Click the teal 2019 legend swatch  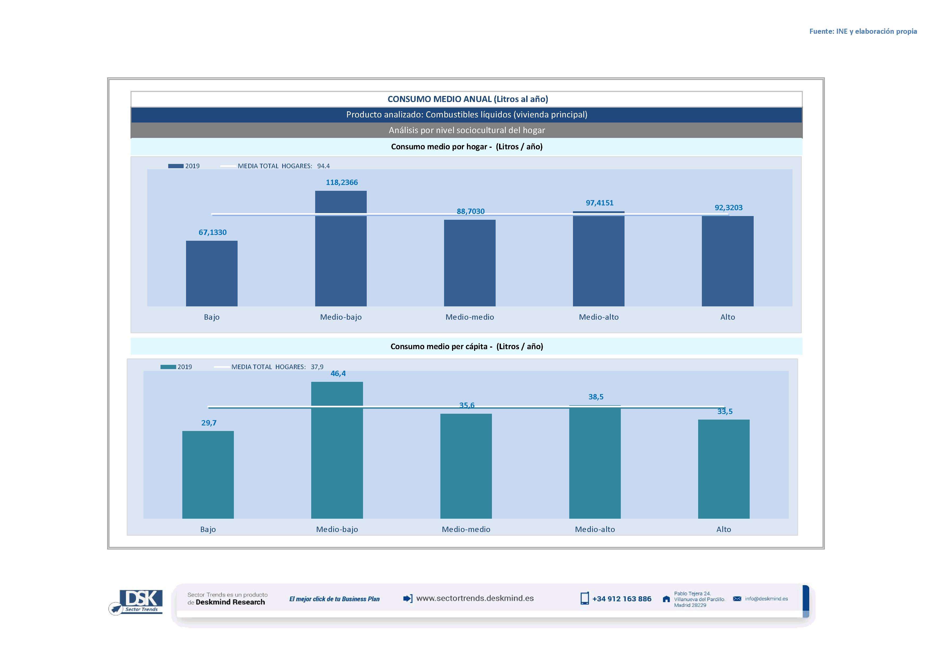(168, 367)
